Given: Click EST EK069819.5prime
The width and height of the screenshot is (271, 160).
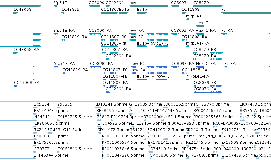Looking at the screenshot, I should point(75,149).
